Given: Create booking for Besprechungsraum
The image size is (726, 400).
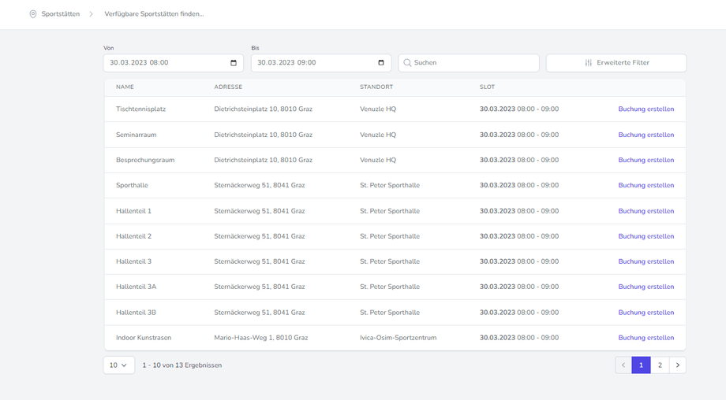Looking at the screenshot, I should (x=646, y=161).
